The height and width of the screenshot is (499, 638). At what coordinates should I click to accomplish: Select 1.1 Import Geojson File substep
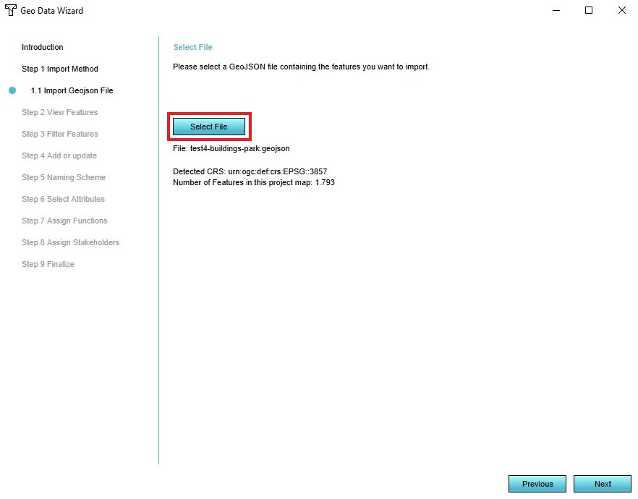(72, 90)
